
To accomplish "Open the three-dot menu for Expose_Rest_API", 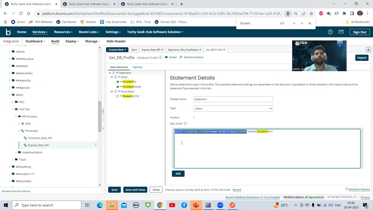I will pos(96,145).
